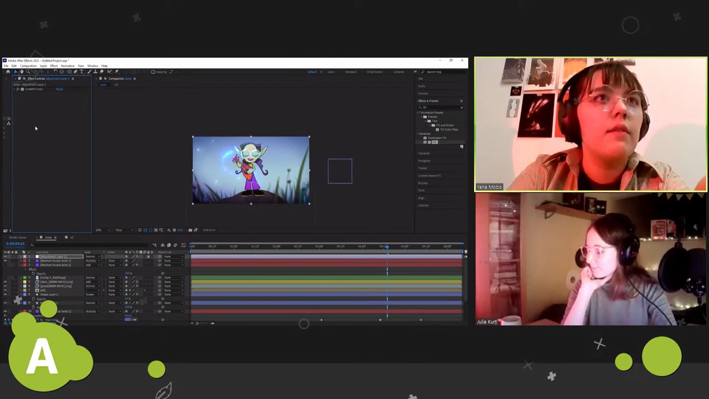Adjust the timeline zoom slider
This screenshot has width=709, height=399.
click(x=197, y=323)
